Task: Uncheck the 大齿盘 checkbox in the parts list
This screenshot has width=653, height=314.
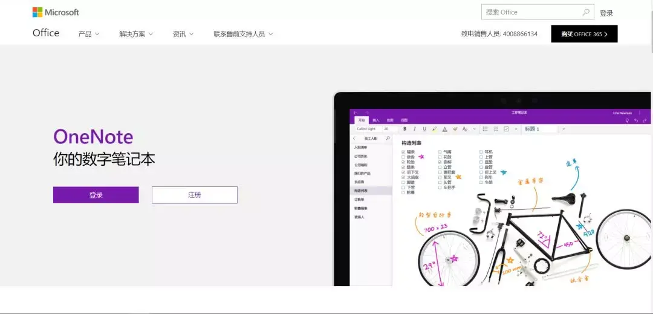Action: 403,177
